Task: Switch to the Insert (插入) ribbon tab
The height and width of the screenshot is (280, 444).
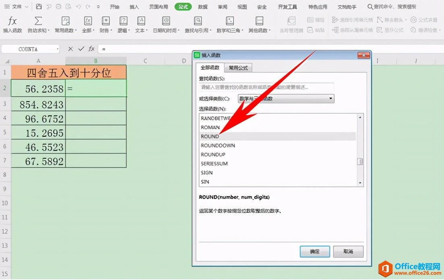Action: pyautogui.click(x=134, y=7)
